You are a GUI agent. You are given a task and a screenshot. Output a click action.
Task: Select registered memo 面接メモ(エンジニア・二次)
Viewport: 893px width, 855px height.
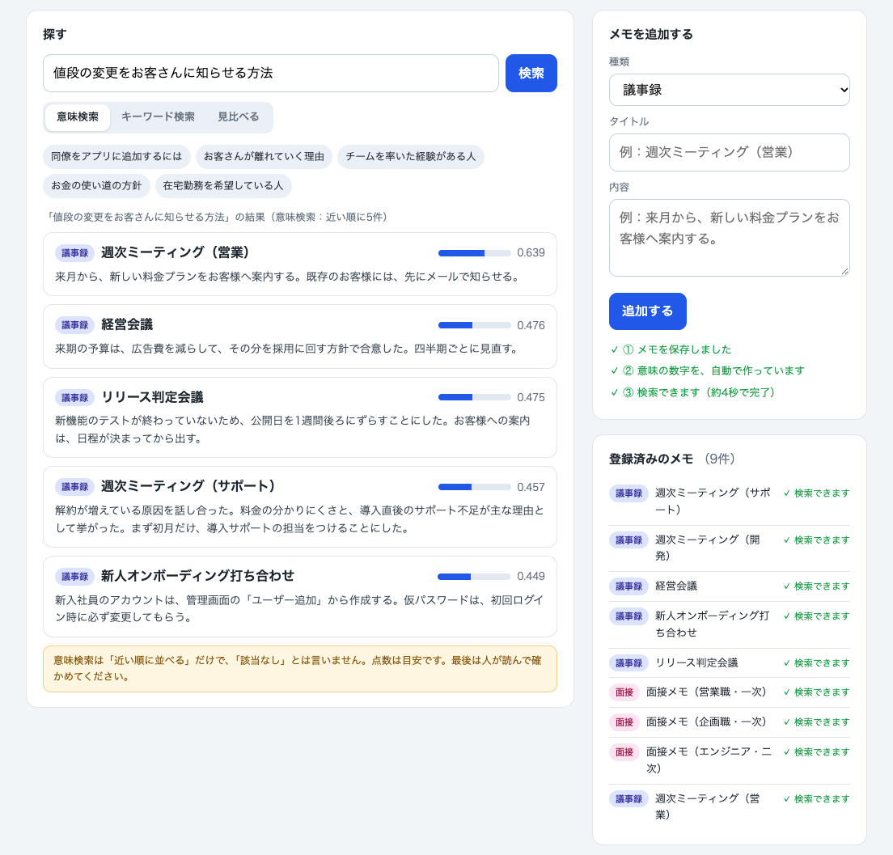click(x=729, y=760)
